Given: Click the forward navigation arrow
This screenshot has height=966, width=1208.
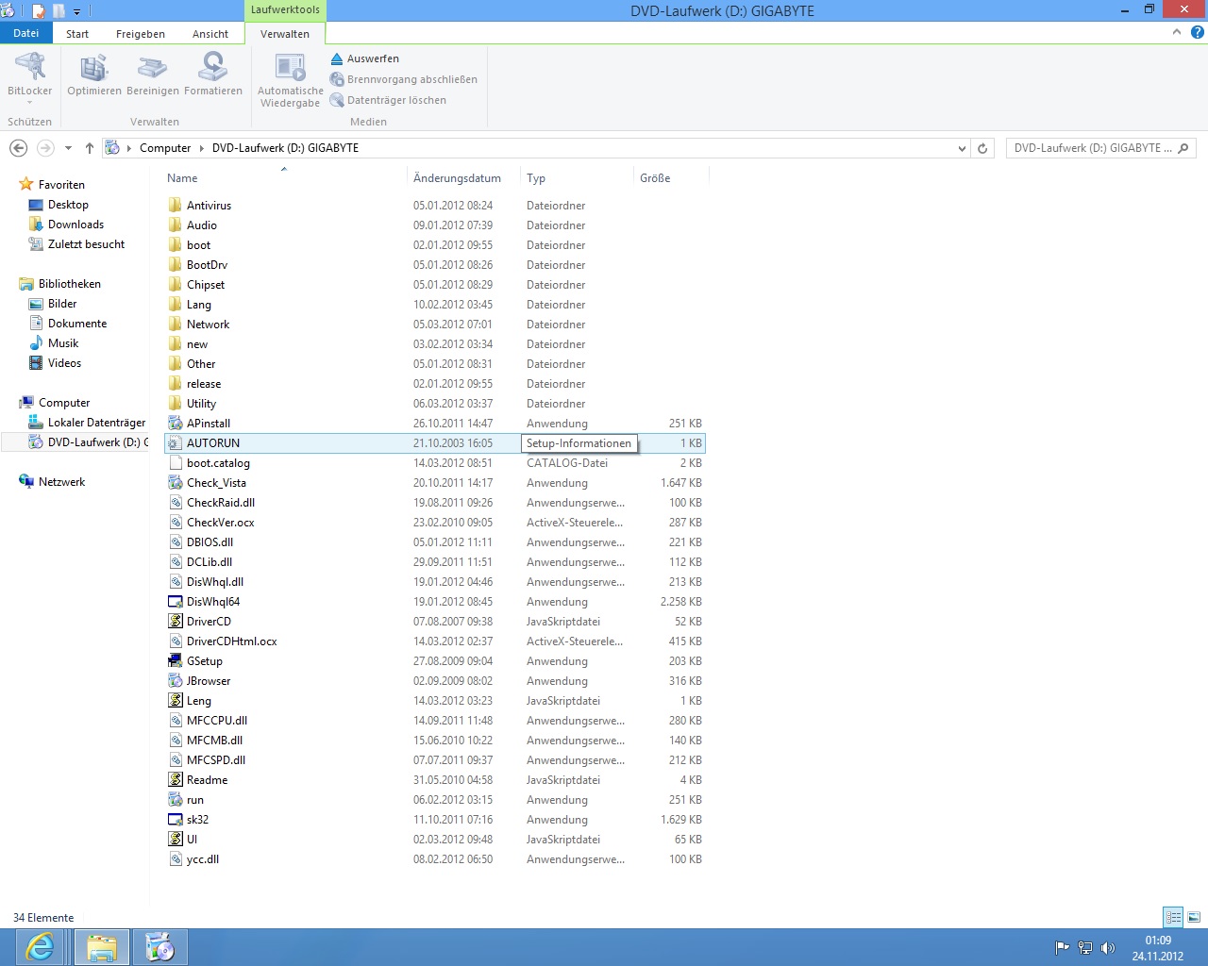Looking at the screenshot, I should point(45,148).
